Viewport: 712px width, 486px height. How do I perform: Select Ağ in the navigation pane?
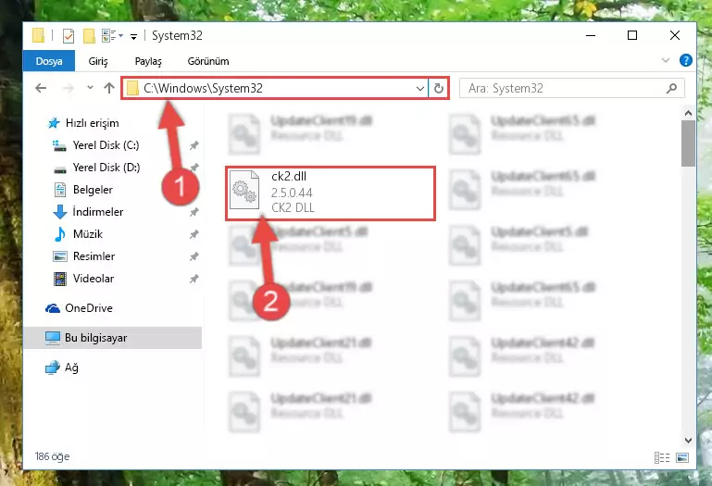(62, 368)
